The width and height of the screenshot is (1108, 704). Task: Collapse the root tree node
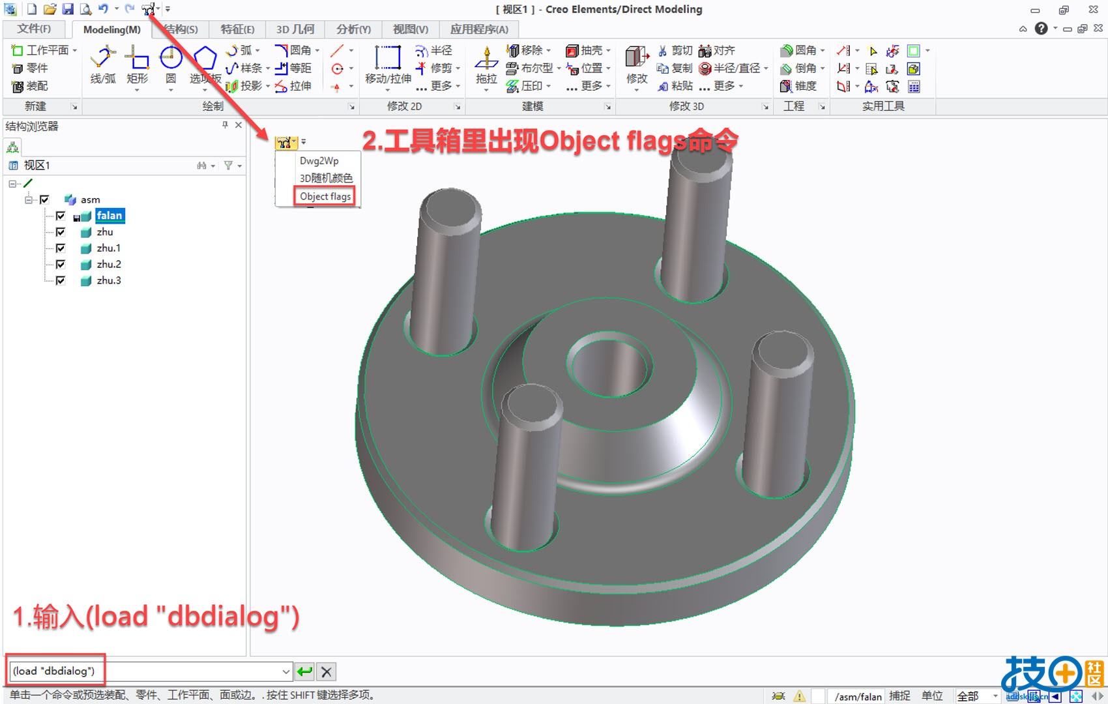tap(12, 184)
